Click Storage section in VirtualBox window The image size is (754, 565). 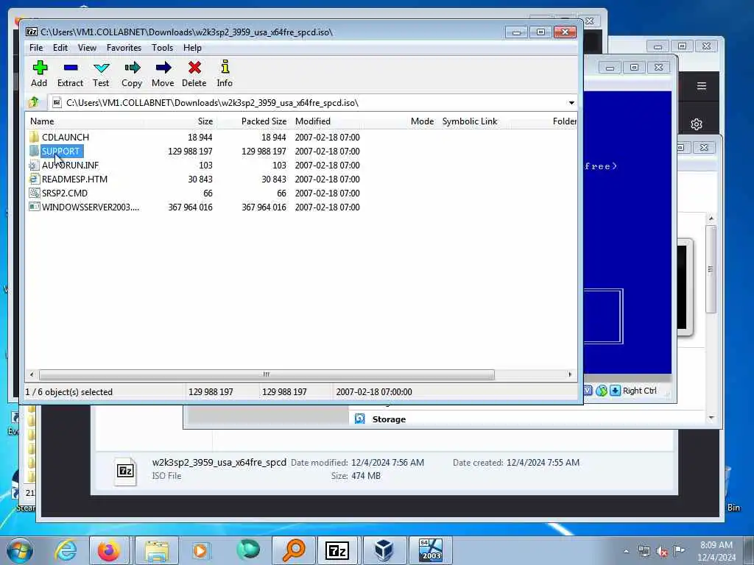[x=389, y=419]
